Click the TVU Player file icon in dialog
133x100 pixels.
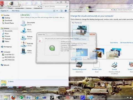click(x=52, y=48)
